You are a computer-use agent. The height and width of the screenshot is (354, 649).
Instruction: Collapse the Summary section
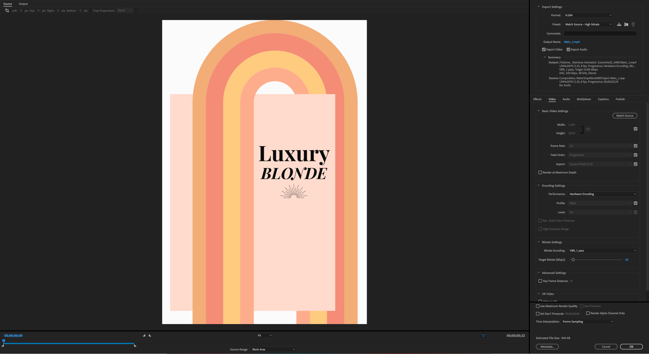545,57
